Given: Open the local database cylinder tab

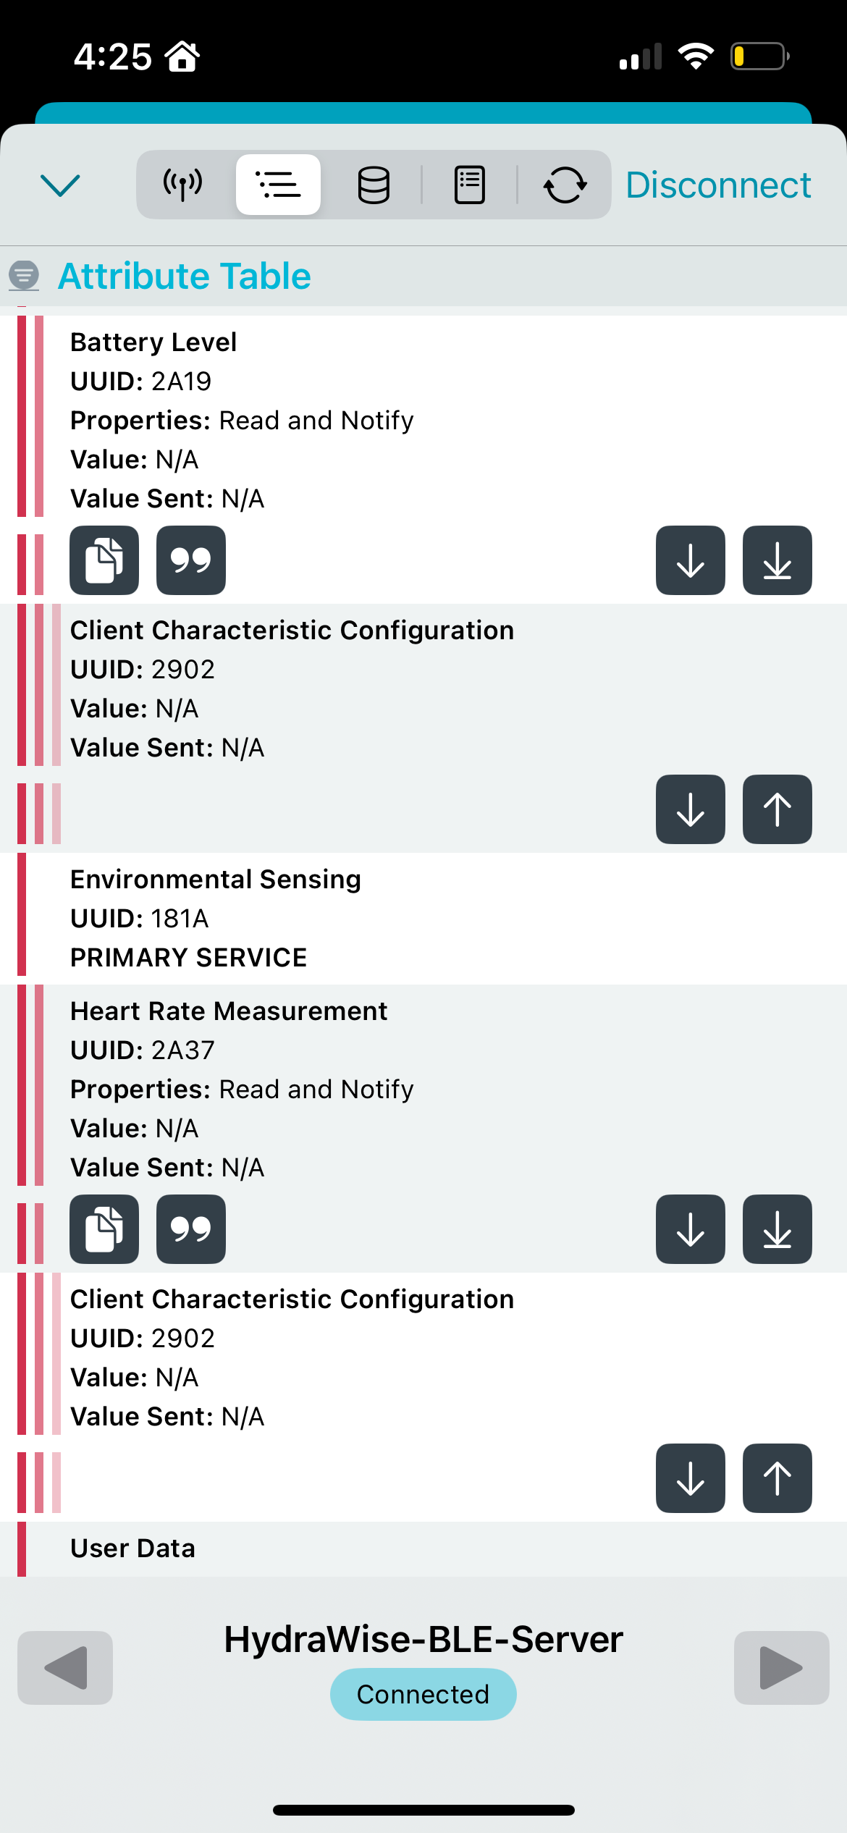Looking at the screenshot, I should [x=374, y=185].
